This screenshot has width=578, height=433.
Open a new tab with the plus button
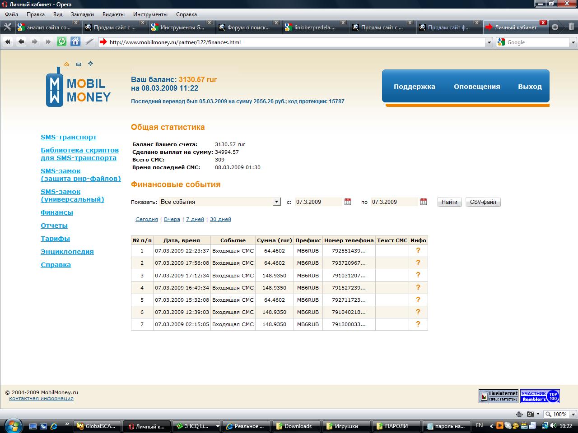tap(555, 27)
